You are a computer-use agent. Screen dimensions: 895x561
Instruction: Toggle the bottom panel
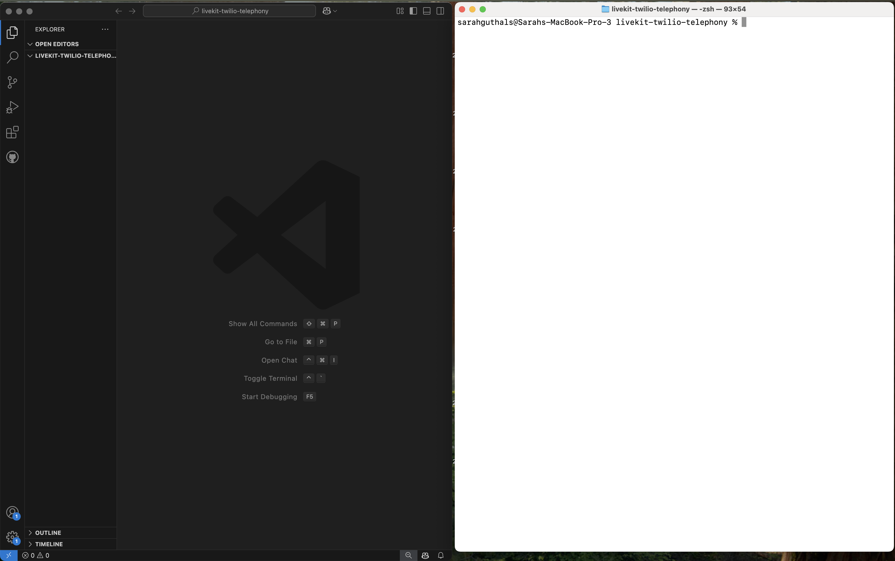427,11
